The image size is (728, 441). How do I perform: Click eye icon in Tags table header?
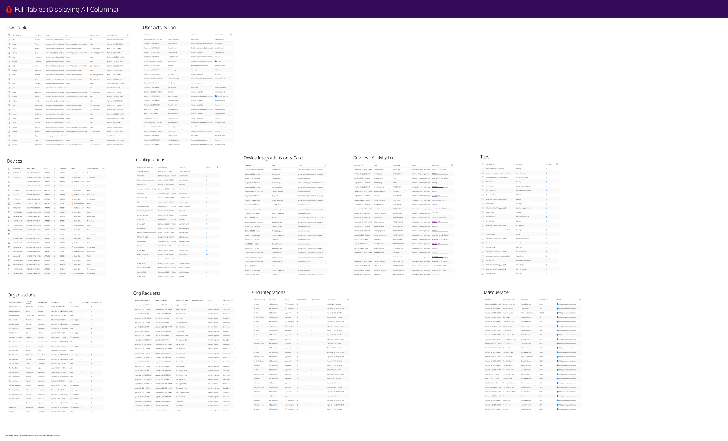(557, 164)
